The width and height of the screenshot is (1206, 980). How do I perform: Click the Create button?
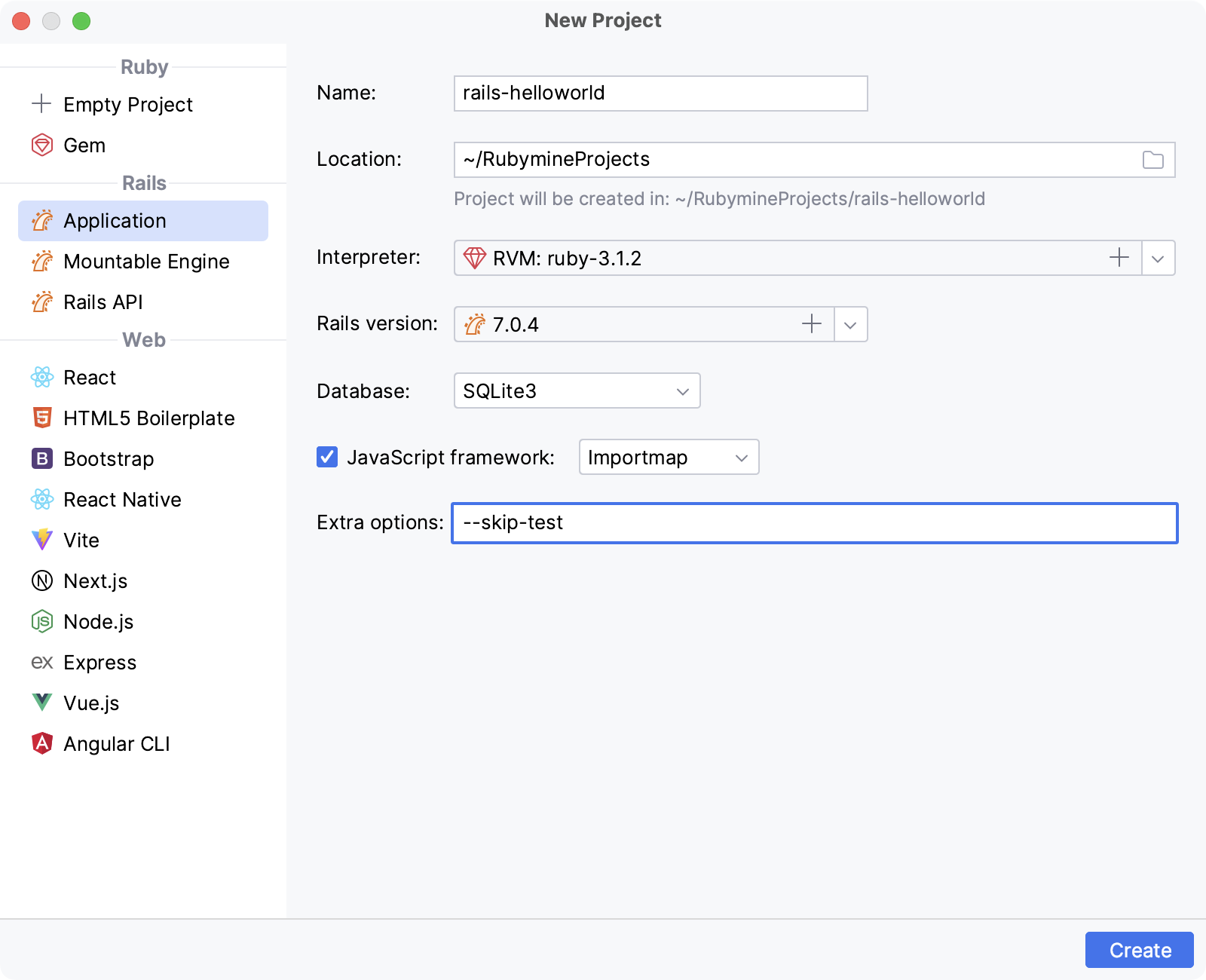(x=1139, y=950)
